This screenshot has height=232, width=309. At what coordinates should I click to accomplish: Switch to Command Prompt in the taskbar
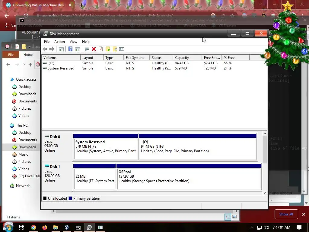pyautogui.click(x=78, y=227)
